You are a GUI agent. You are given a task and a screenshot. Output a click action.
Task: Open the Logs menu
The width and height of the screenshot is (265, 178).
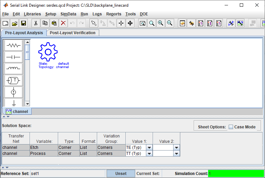[97, 14]
